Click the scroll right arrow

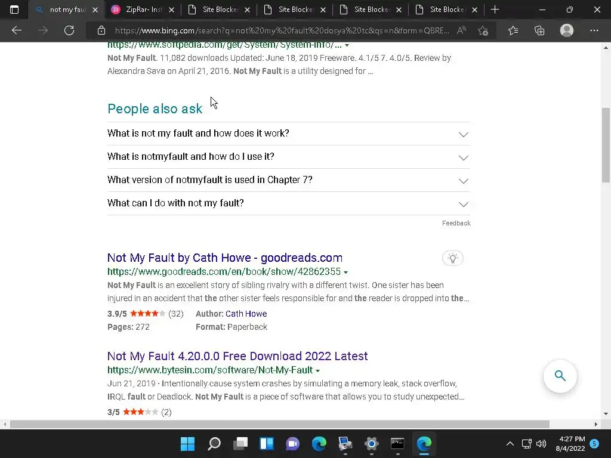click(x=596, y=424)
